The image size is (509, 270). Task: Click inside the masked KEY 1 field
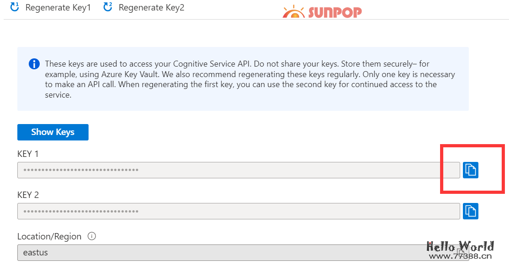tap(238, 170)
